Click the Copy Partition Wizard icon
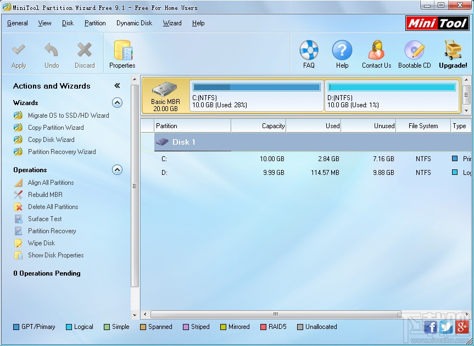Screen dimensions: 474x346 click(18, 128)
